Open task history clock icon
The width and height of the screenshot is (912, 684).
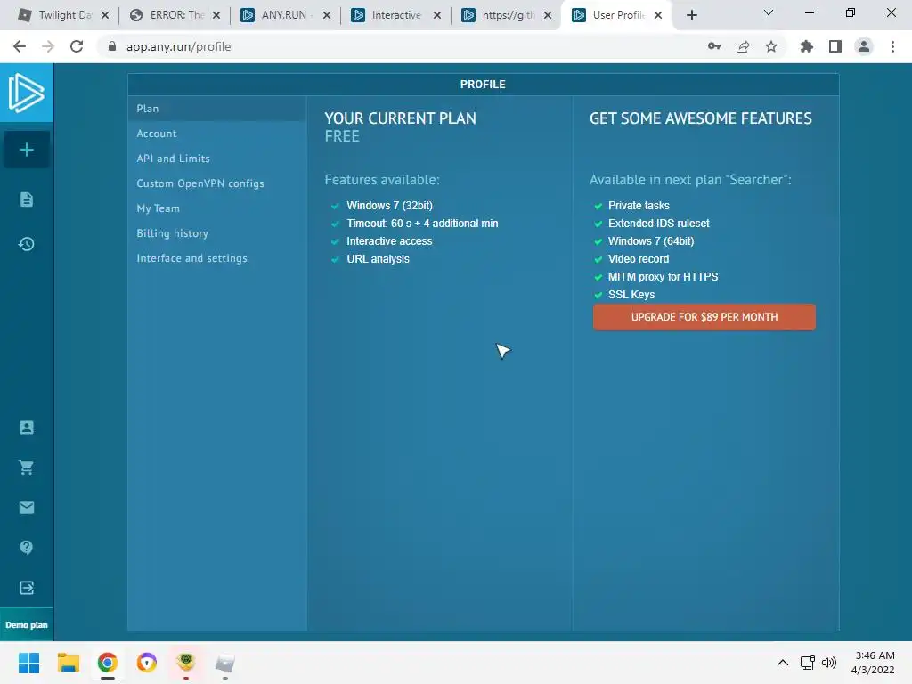[26, 244]
